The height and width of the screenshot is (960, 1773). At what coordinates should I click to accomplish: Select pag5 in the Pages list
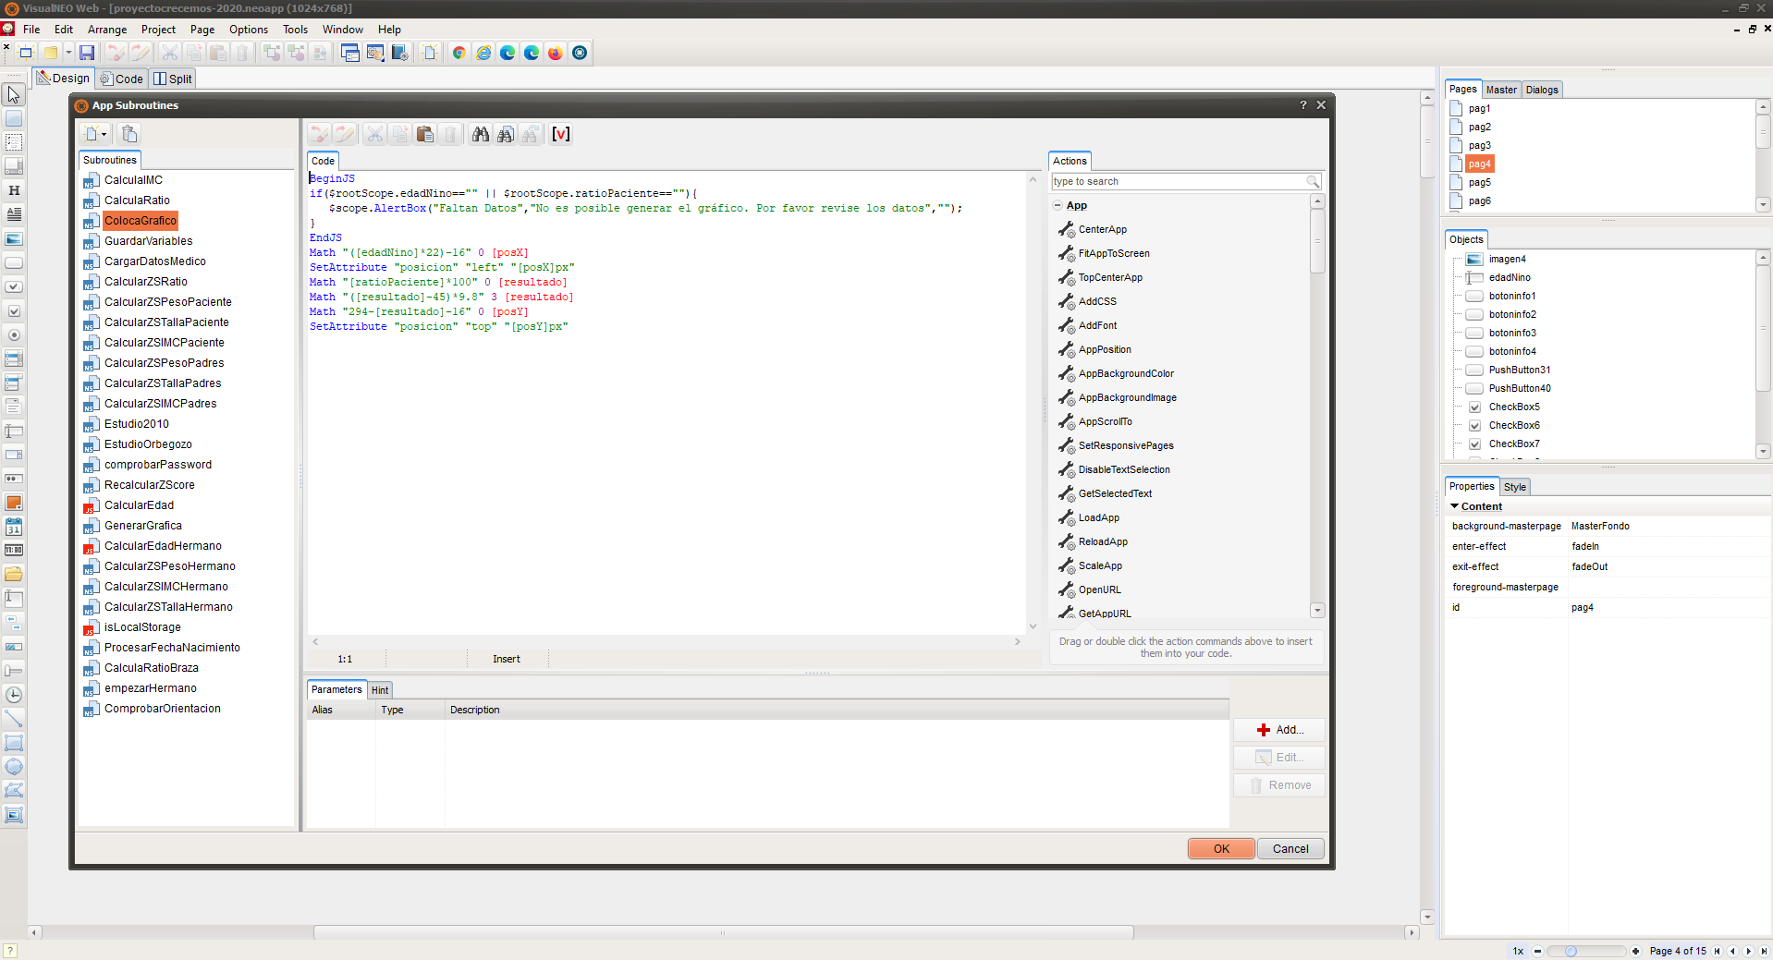pos(1479,182)
